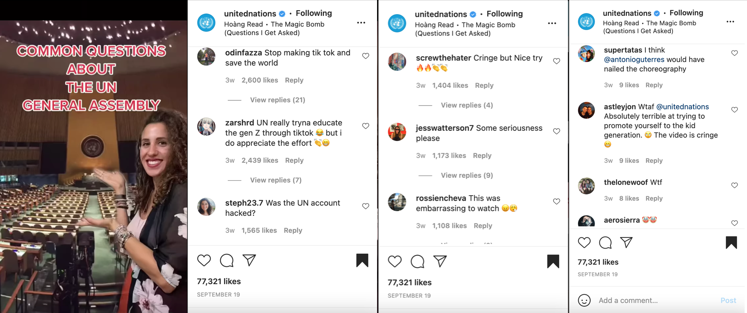Expand View replies (4) under screwthehater

pyautogui.click(x=466, y=105)
